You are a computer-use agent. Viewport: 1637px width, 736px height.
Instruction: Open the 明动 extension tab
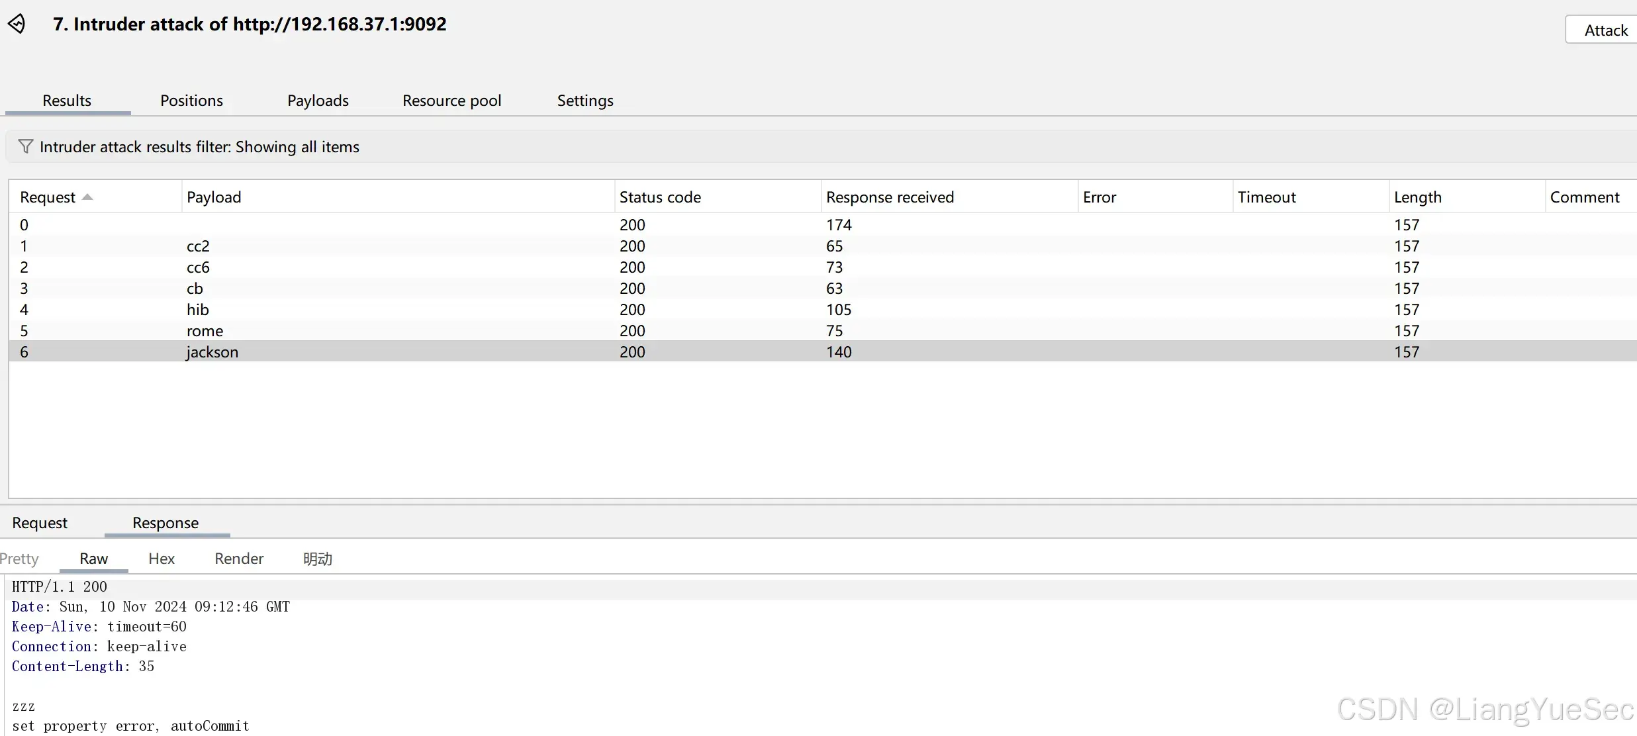click(x=318, y=559)
